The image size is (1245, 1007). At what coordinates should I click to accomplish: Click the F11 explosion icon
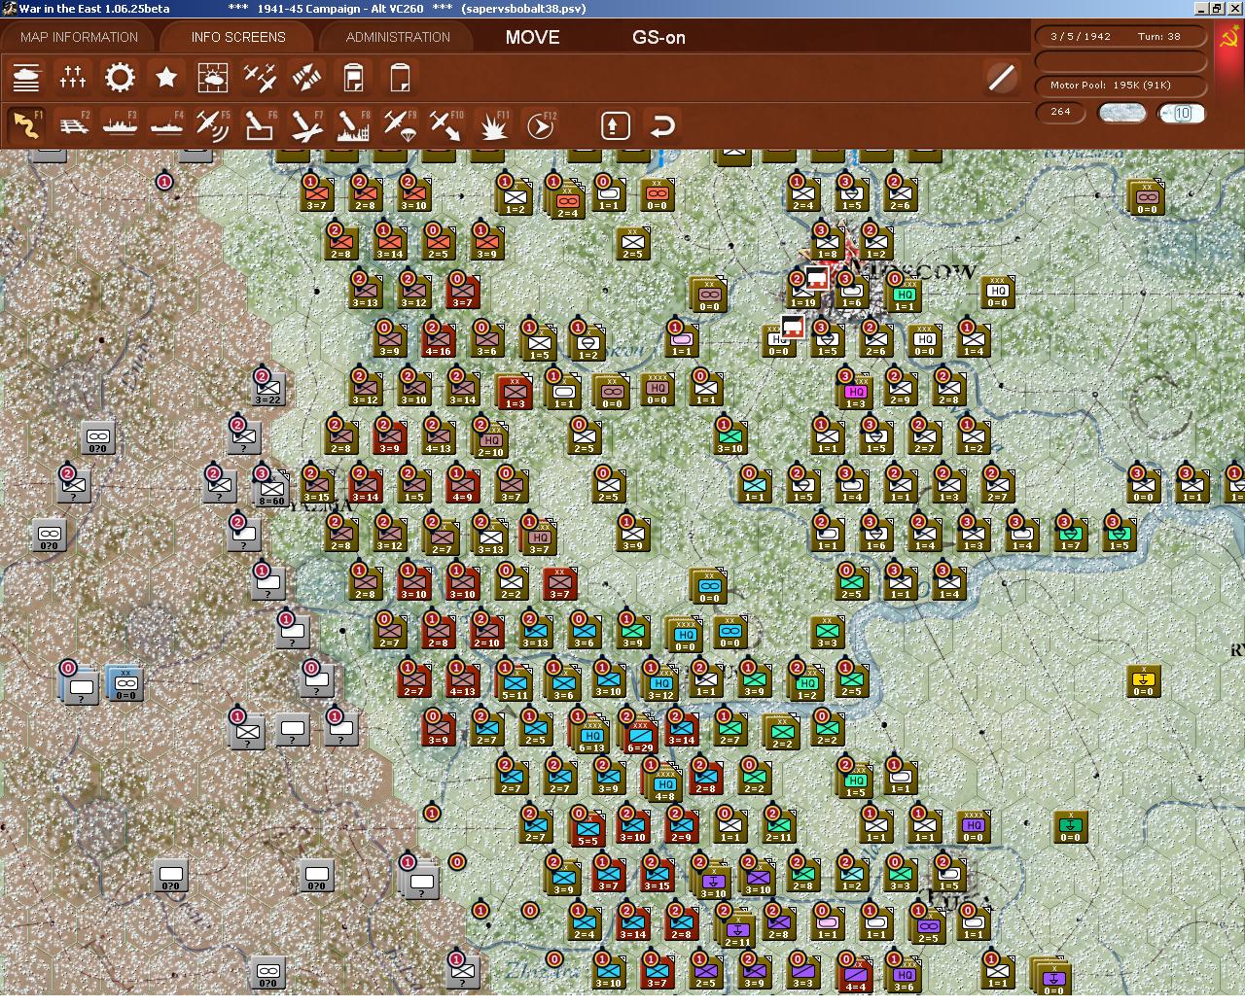493,125
